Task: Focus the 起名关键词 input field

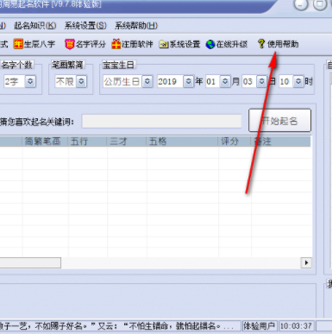Action: pos(161,121)
